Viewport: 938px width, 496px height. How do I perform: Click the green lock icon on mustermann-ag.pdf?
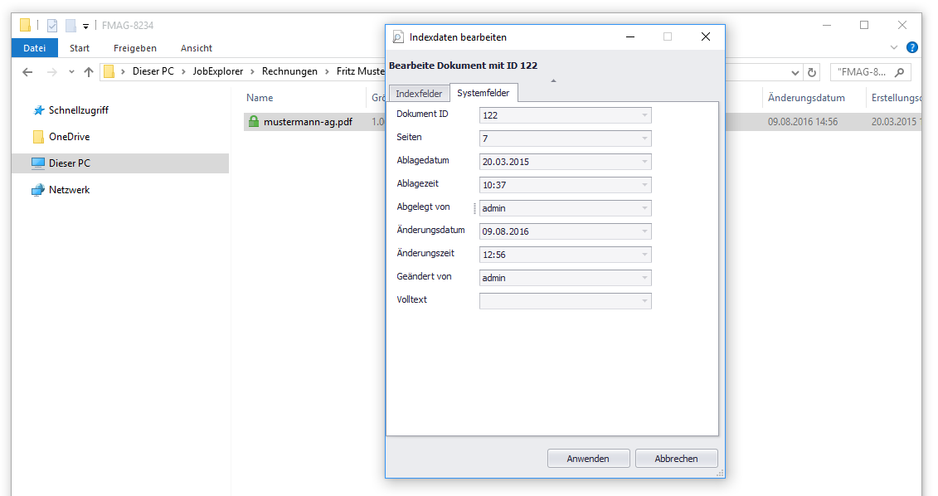[x=254, y=122]
